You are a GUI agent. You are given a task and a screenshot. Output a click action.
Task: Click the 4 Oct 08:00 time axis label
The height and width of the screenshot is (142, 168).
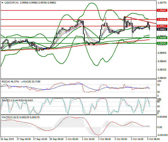click(153, 139)
